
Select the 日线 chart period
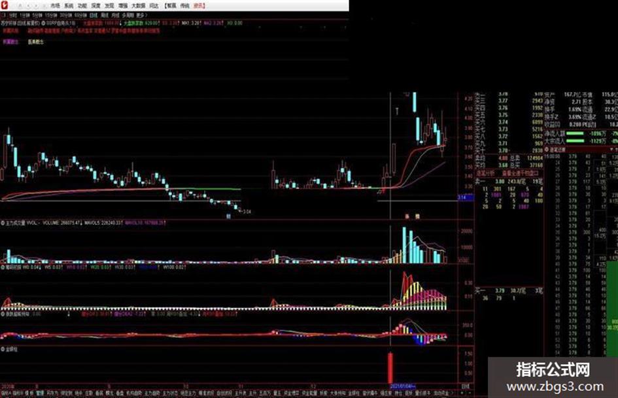94,15
